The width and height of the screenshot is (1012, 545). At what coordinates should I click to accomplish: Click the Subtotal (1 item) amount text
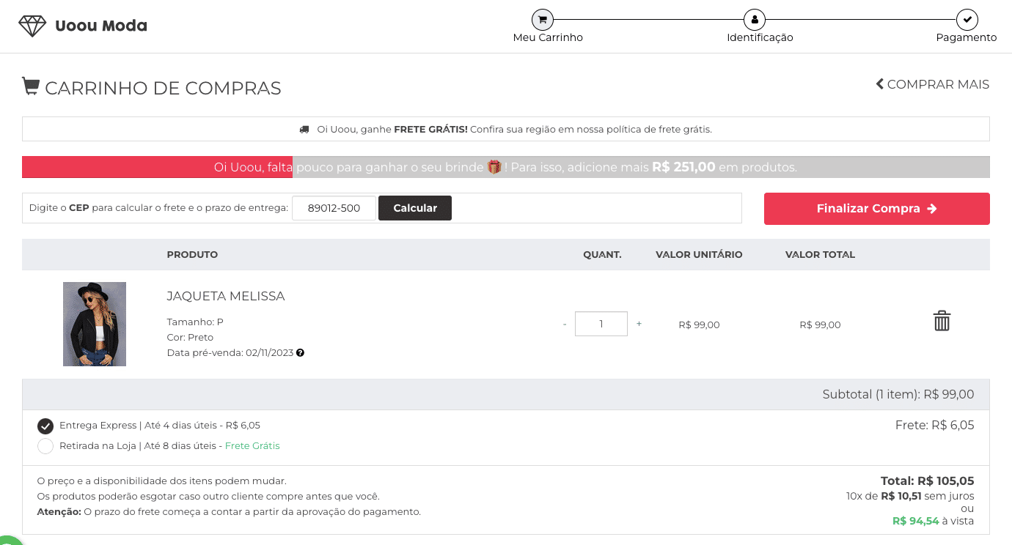[x=898, y=394]
